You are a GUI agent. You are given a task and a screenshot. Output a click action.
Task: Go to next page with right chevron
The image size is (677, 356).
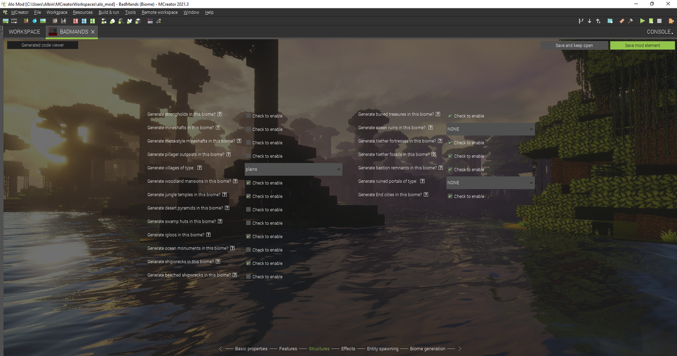(460, 349)
